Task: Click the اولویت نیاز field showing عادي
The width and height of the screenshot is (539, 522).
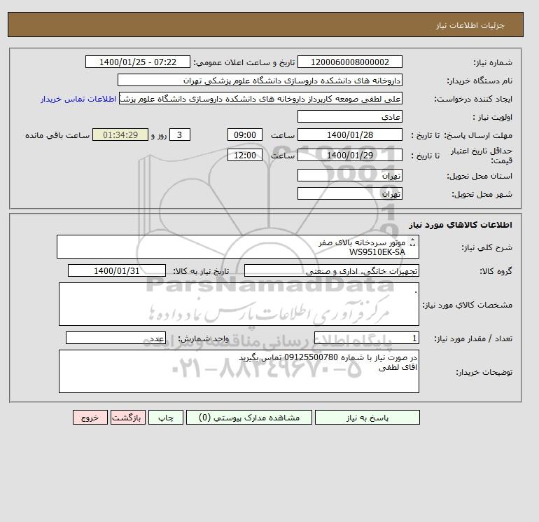Action: click(x=349, y=116)
